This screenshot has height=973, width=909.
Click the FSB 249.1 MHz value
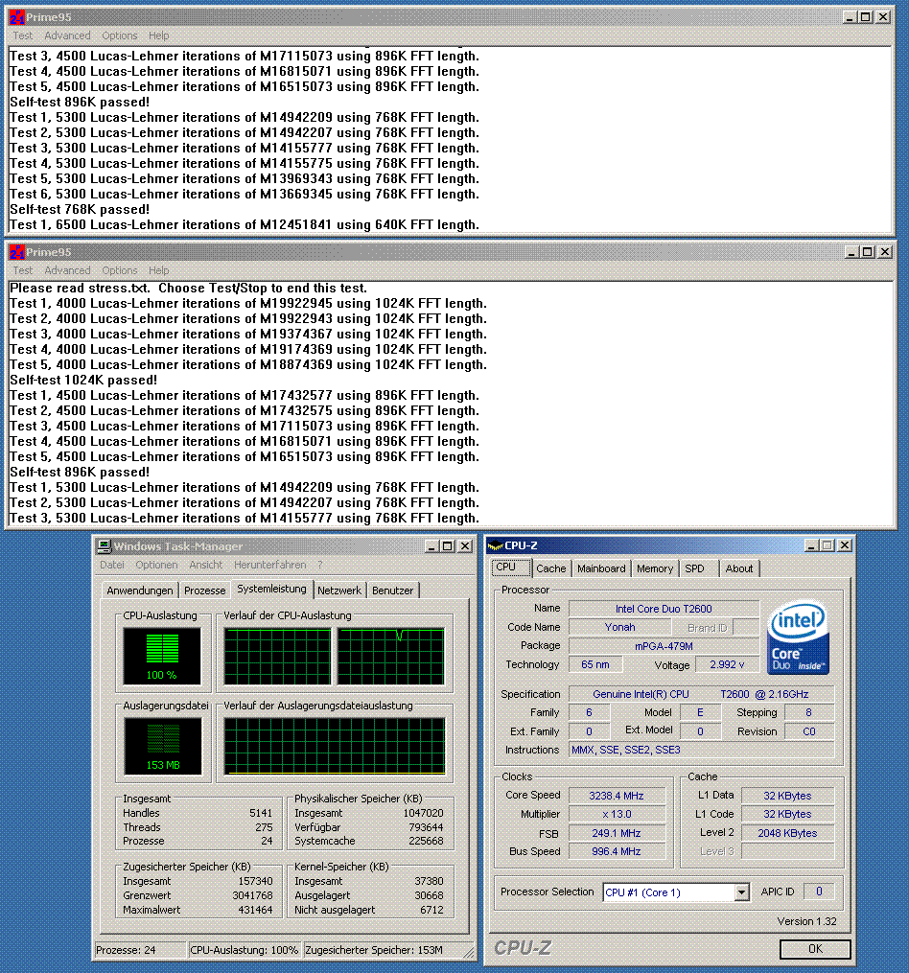pyautogui.click(x=616, y=833)
